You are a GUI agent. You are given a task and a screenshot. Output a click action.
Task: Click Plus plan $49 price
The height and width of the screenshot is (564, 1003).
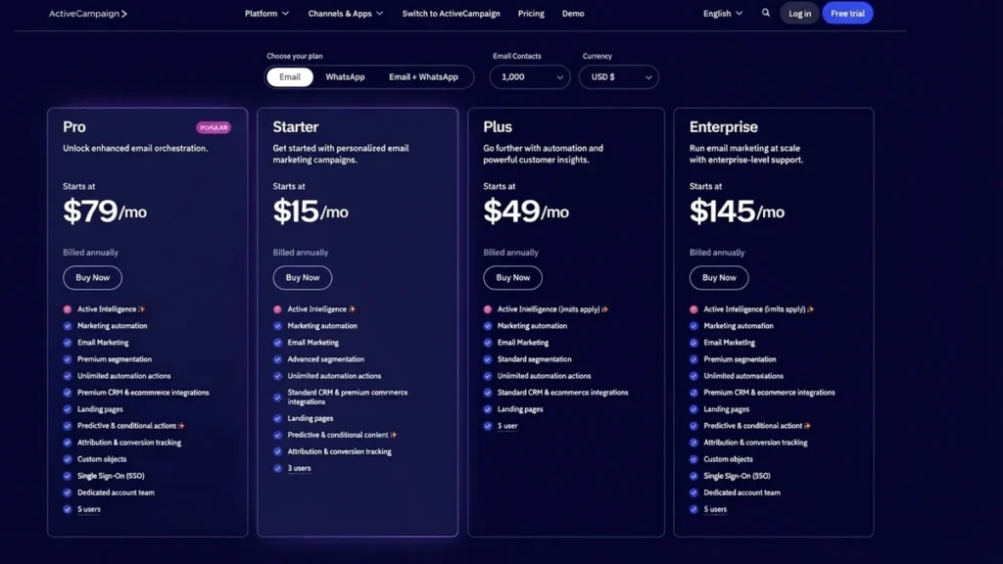(x=526, y=211)
